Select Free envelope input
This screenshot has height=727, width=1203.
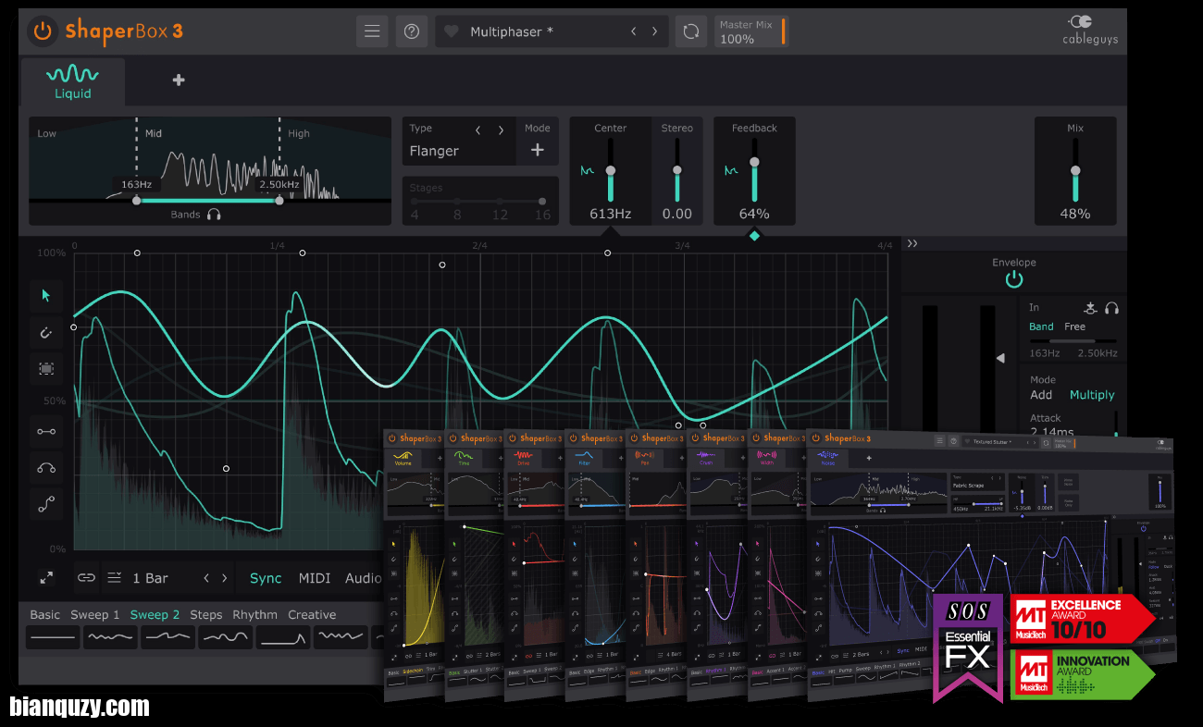click(1074, 327)
